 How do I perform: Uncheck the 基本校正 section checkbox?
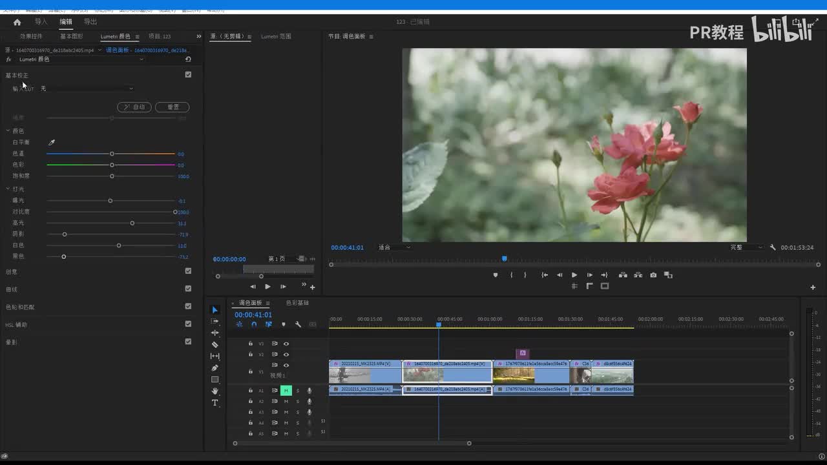point(188,75)
